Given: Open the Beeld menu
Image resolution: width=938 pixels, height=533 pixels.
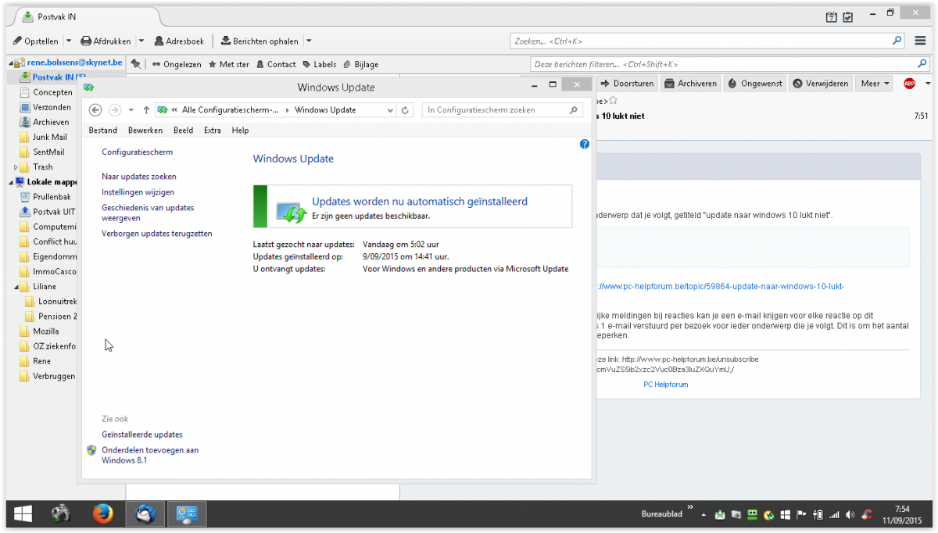Looking at the screenshot, I should click(184, 131).
